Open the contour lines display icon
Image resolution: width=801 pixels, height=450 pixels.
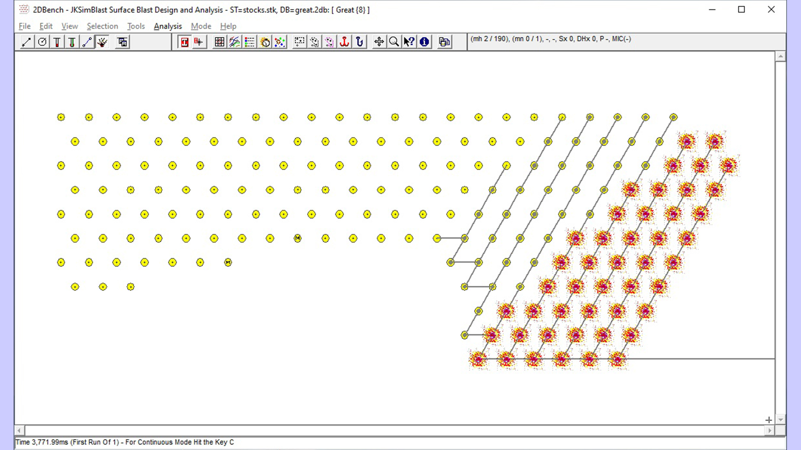pos(235,42)
